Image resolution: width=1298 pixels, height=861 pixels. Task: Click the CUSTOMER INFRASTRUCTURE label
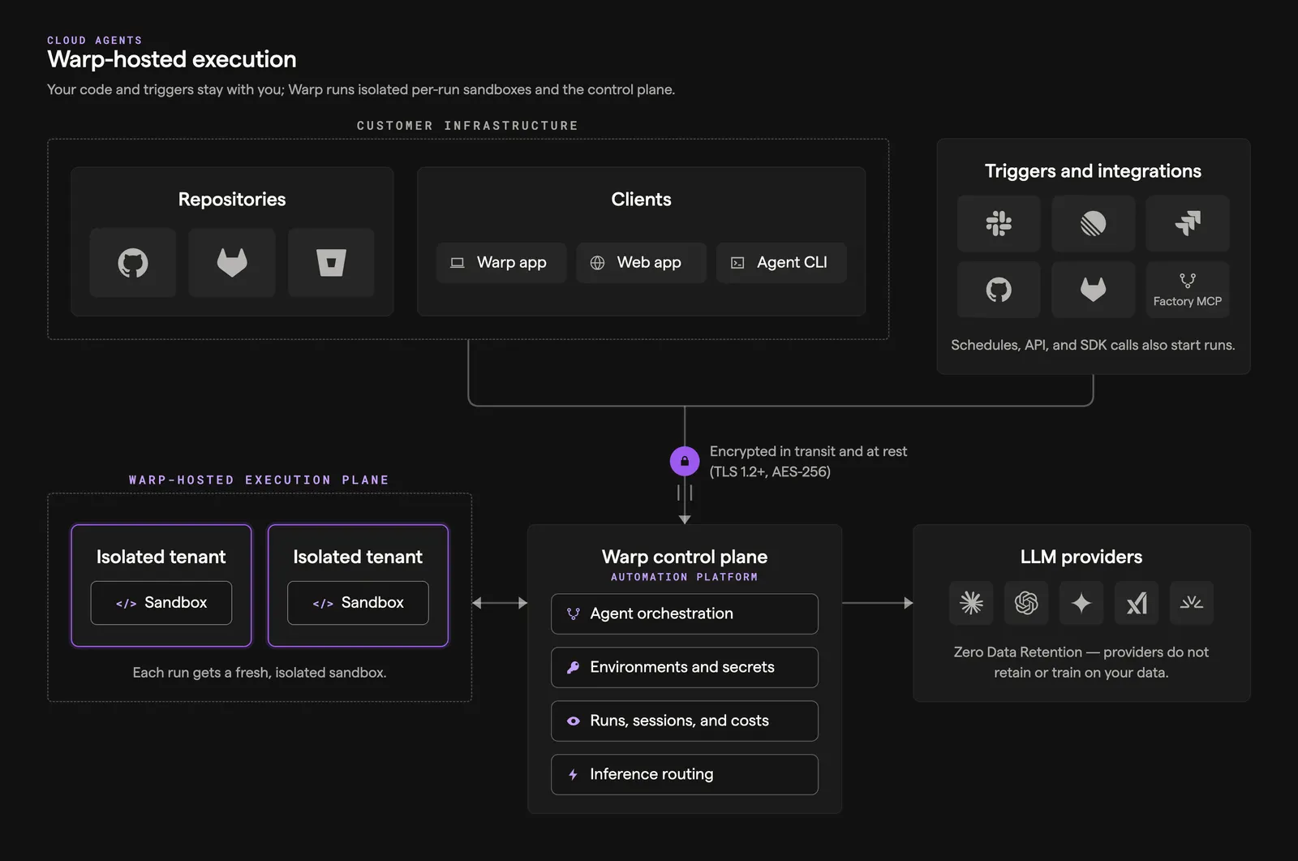tap(467, 126)
